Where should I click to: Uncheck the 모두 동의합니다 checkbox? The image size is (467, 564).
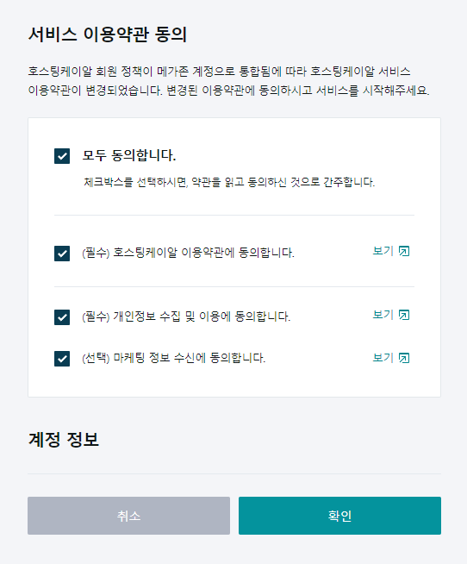[62, 156]
